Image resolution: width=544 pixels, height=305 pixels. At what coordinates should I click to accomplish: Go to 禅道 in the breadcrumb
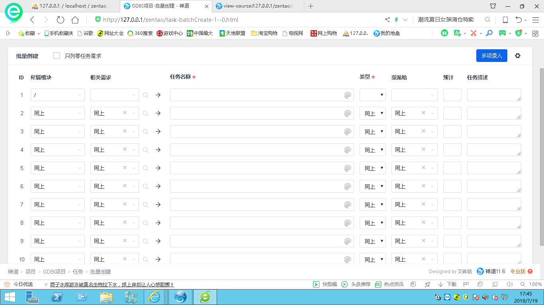[13, 272]
